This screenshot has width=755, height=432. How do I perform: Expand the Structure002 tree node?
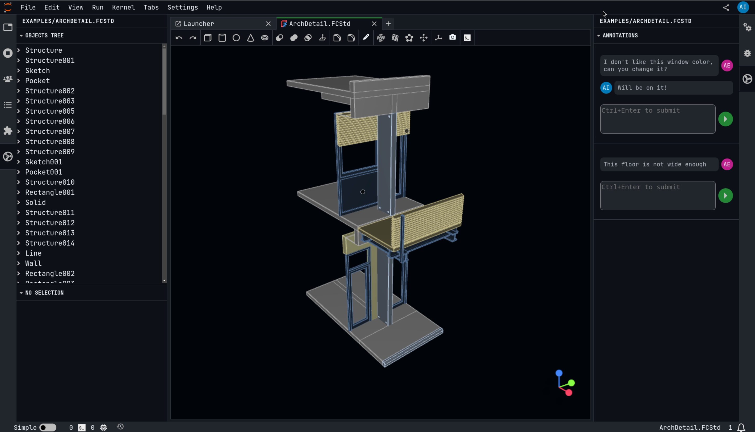19,91
